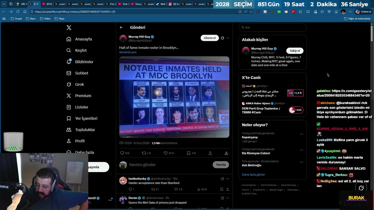
Task: Click Grok icon on Doran reply
Action: [x=222, y=198]
